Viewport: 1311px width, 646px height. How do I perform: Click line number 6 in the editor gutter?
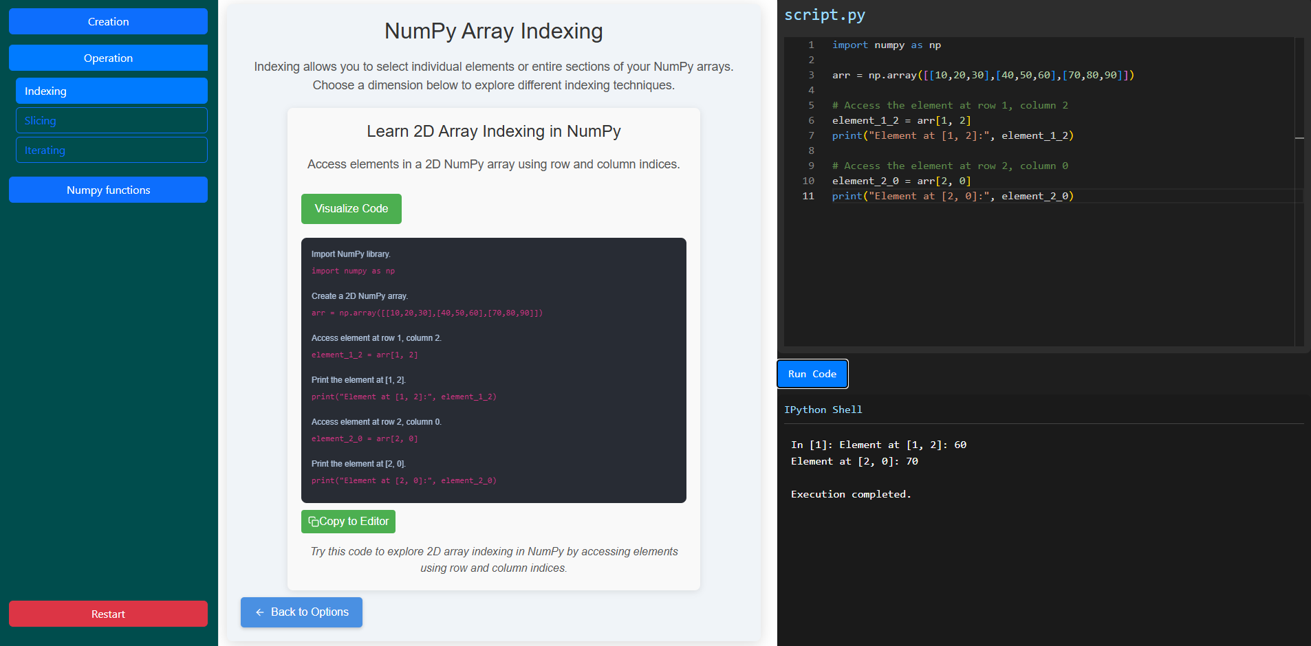pyautogui.click(x=811, y=121)
